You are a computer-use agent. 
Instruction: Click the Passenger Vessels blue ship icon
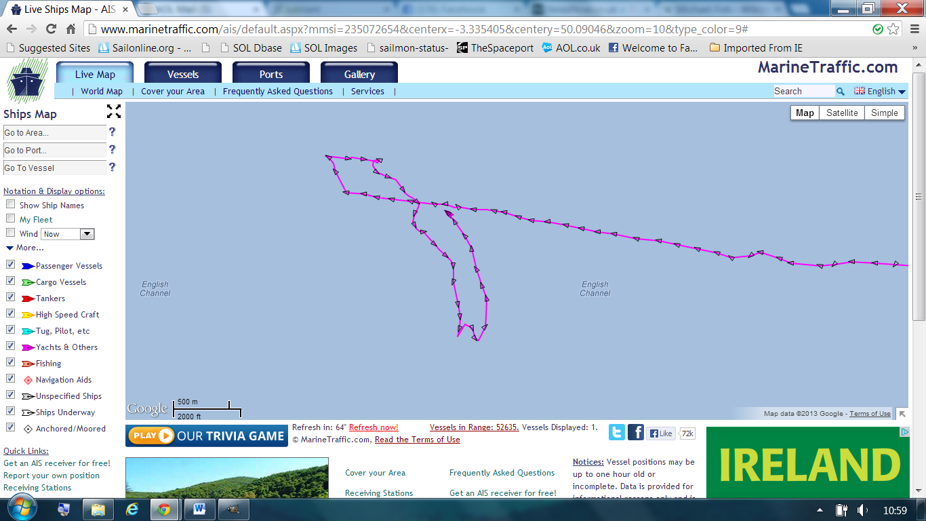click(x=28, y=266)
